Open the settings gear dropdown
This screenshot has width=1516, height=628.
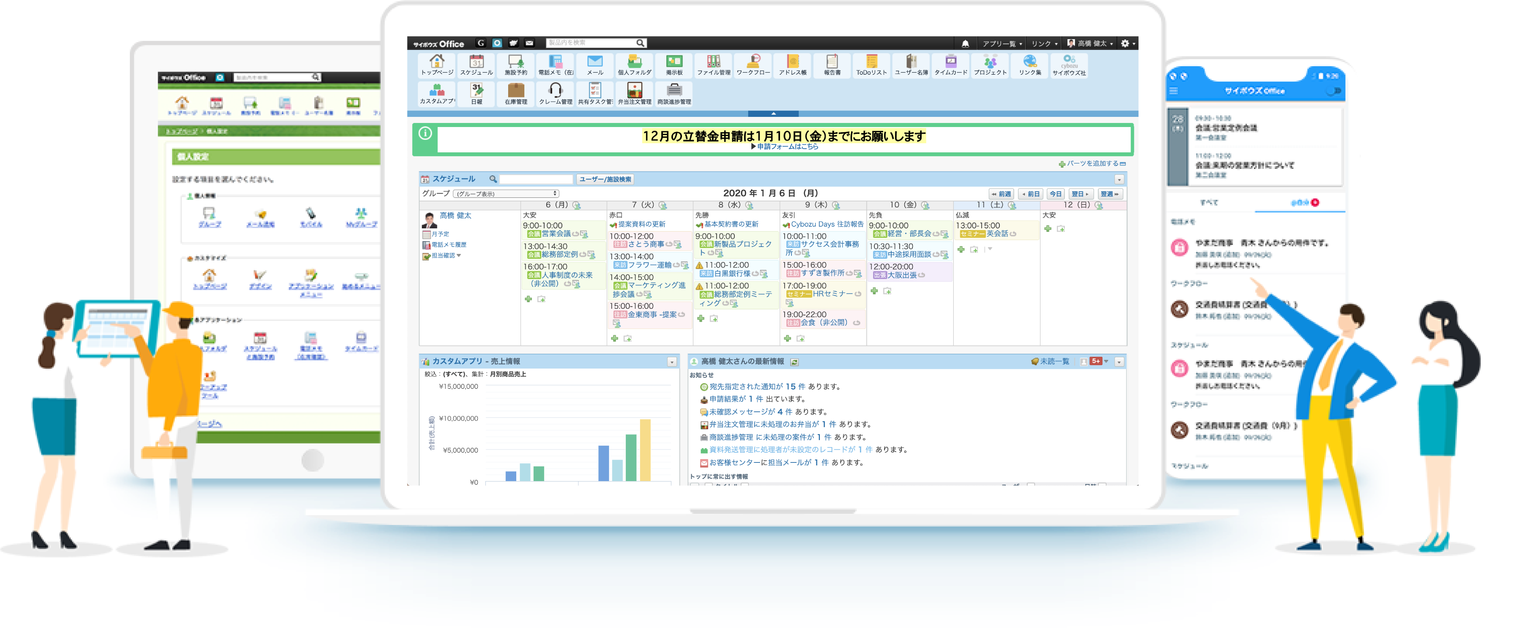[x=1128, y=44]
